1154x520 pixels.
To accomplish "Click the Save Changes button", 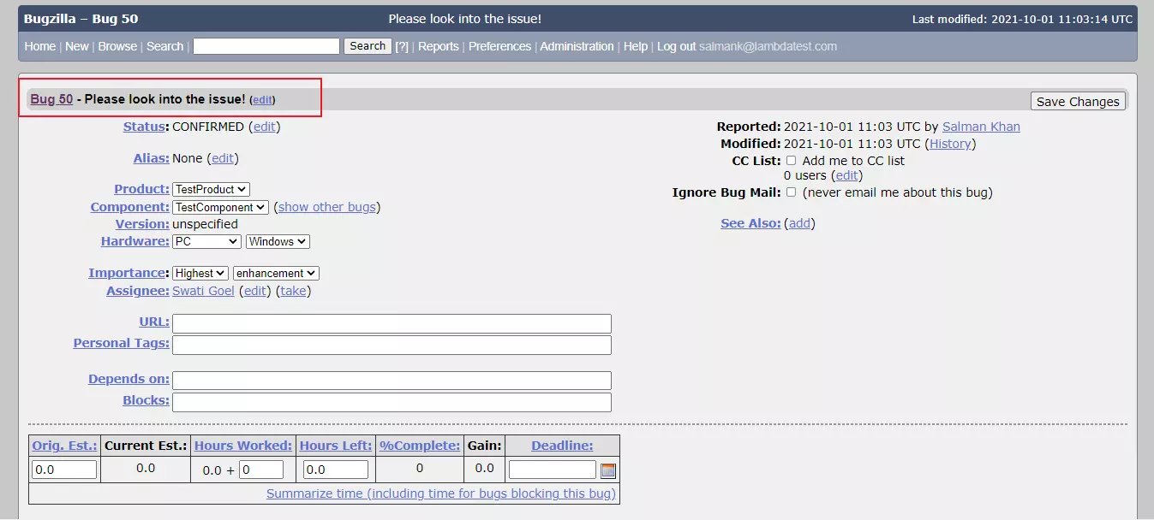I will click(1078, 102).
